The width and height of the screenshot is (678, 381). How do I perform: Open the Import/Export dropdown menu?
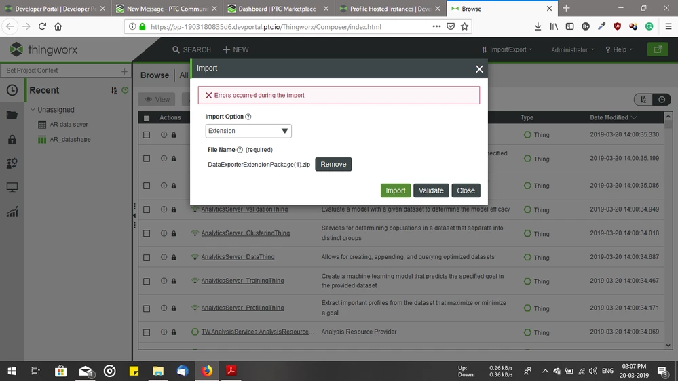[x=507, y=49]
